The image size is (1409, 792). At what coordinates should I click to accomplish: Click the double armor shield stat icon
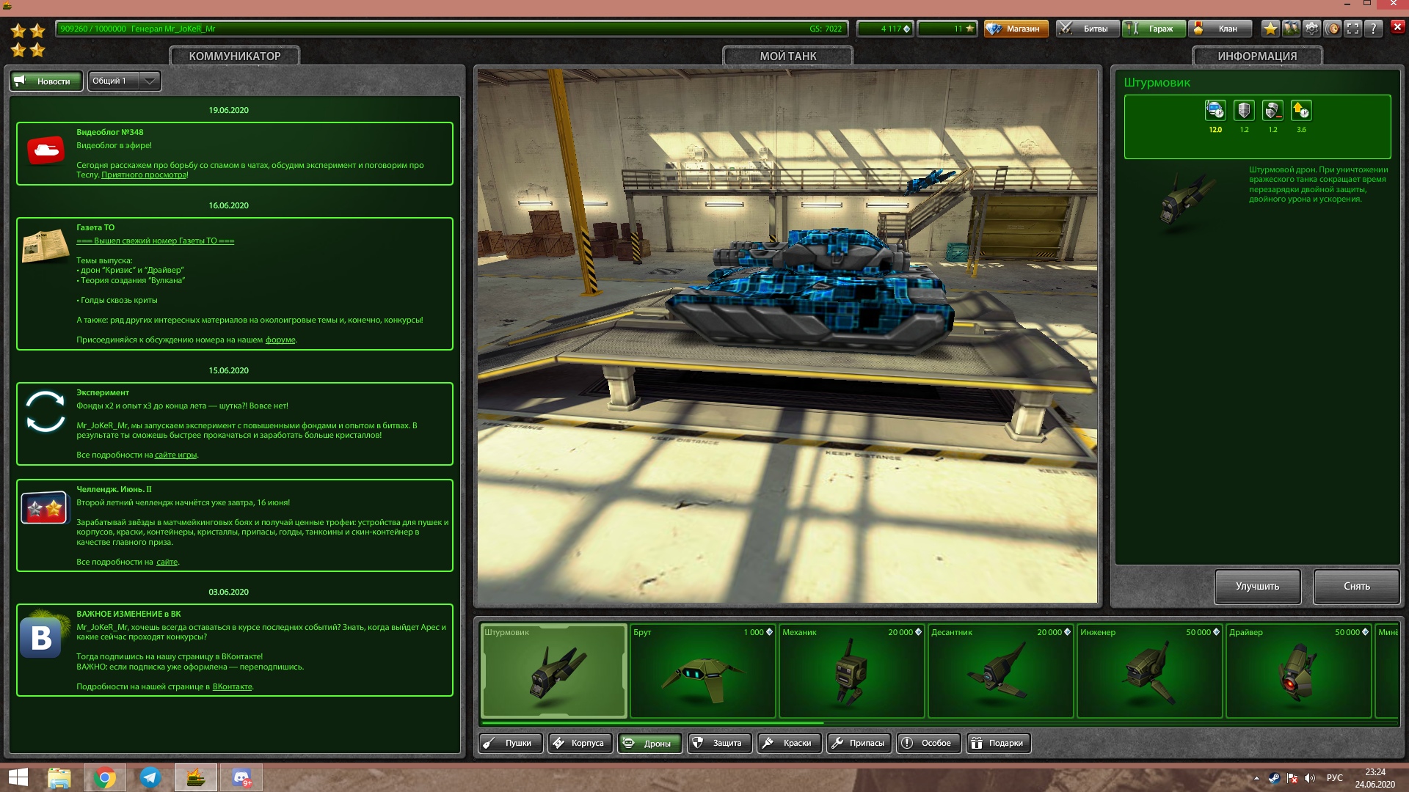pyautogui.click(x=1244, y=111)
